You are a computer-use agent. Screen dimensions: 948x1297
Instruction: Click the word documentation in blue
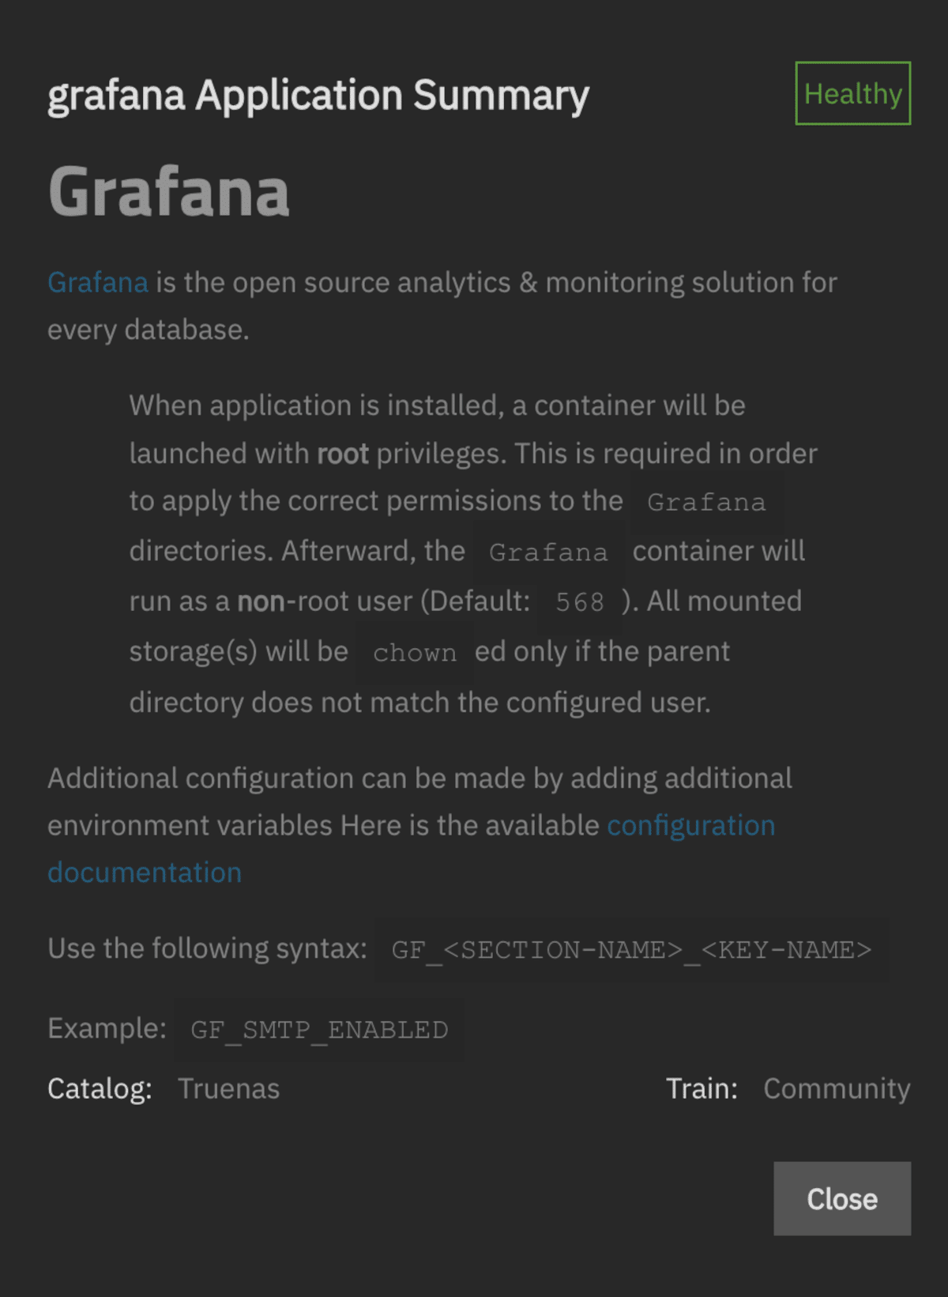pos(145,873)
